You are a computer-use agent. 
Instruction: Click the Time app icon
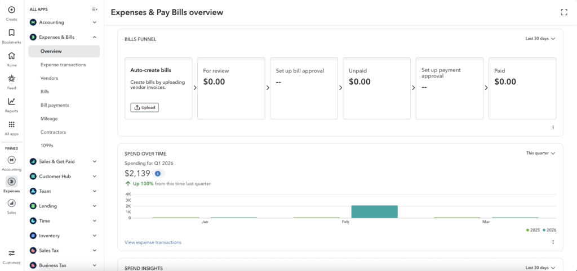33,221
